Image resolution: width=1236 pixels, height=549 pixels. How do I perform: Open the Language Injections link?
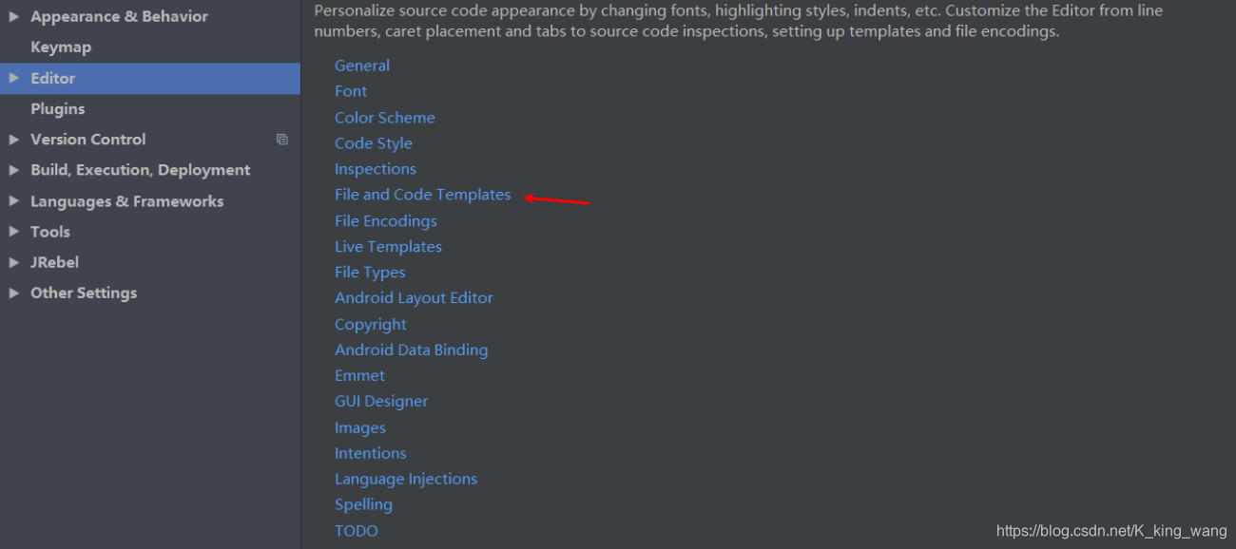[406, 480]
